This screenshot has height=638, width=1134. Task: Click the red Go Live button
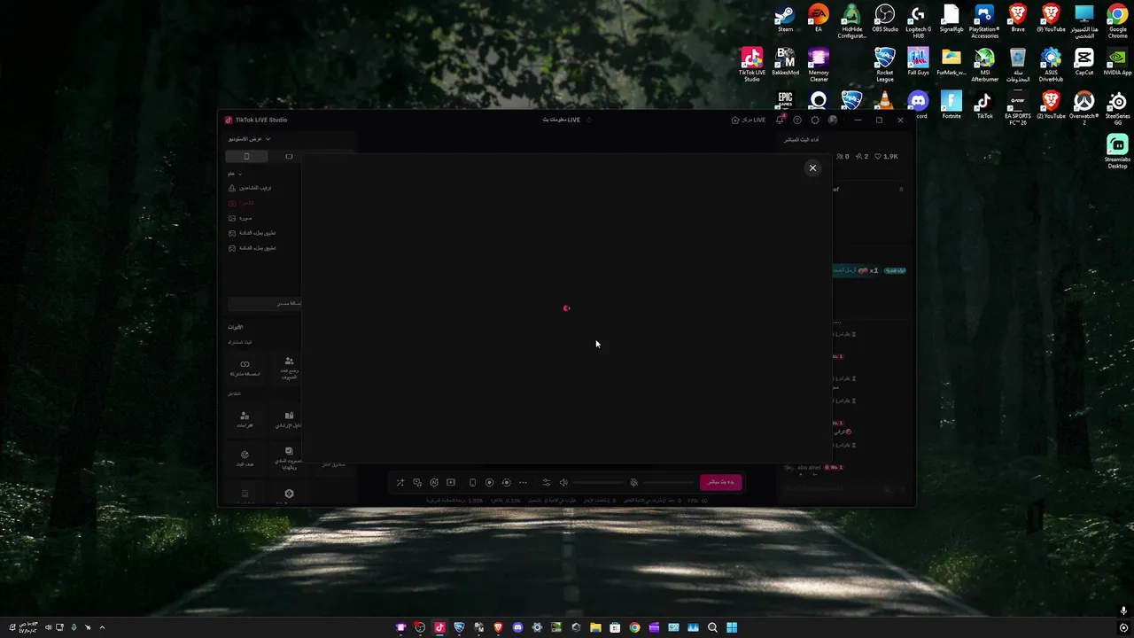point(721,482)
